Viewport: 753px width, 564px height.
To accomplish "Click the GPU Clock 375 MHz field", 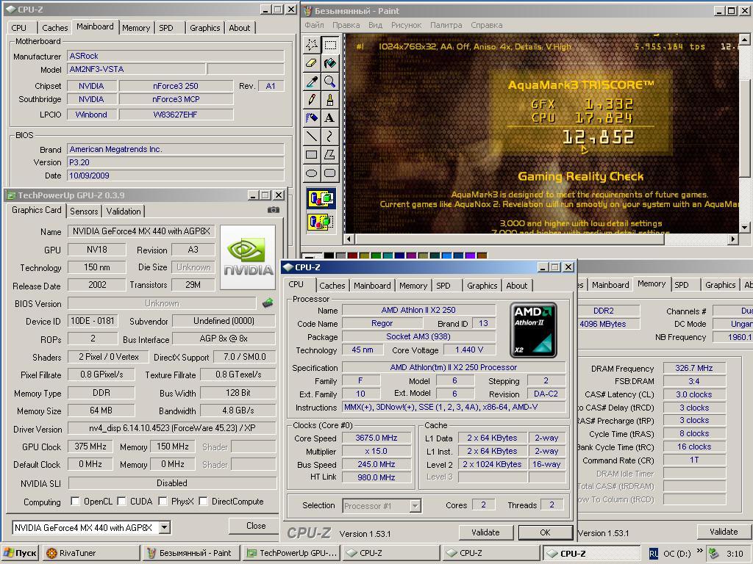I will (x=90, y=446).
